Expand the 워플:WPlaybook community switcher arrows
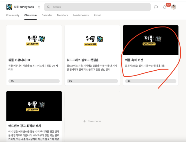 39,7
